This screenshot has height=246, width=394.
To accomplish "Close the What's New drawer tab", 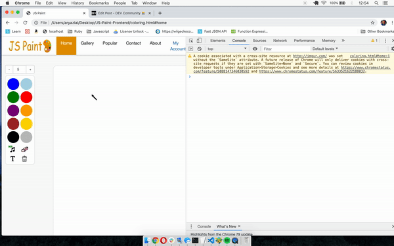I will tap(239, 226).
